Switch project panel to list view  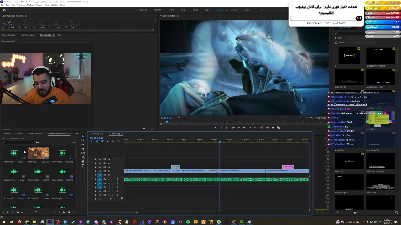point(8,212)
